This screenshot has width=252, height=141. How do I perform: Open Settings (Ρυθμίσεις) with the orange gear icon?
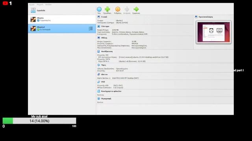(118, 9)
